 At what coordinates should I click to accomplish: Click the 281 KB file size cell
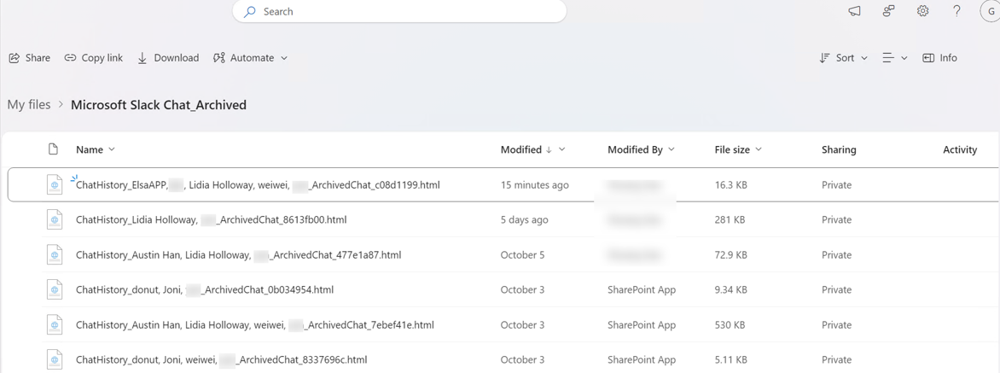click(x=730, y=220)
